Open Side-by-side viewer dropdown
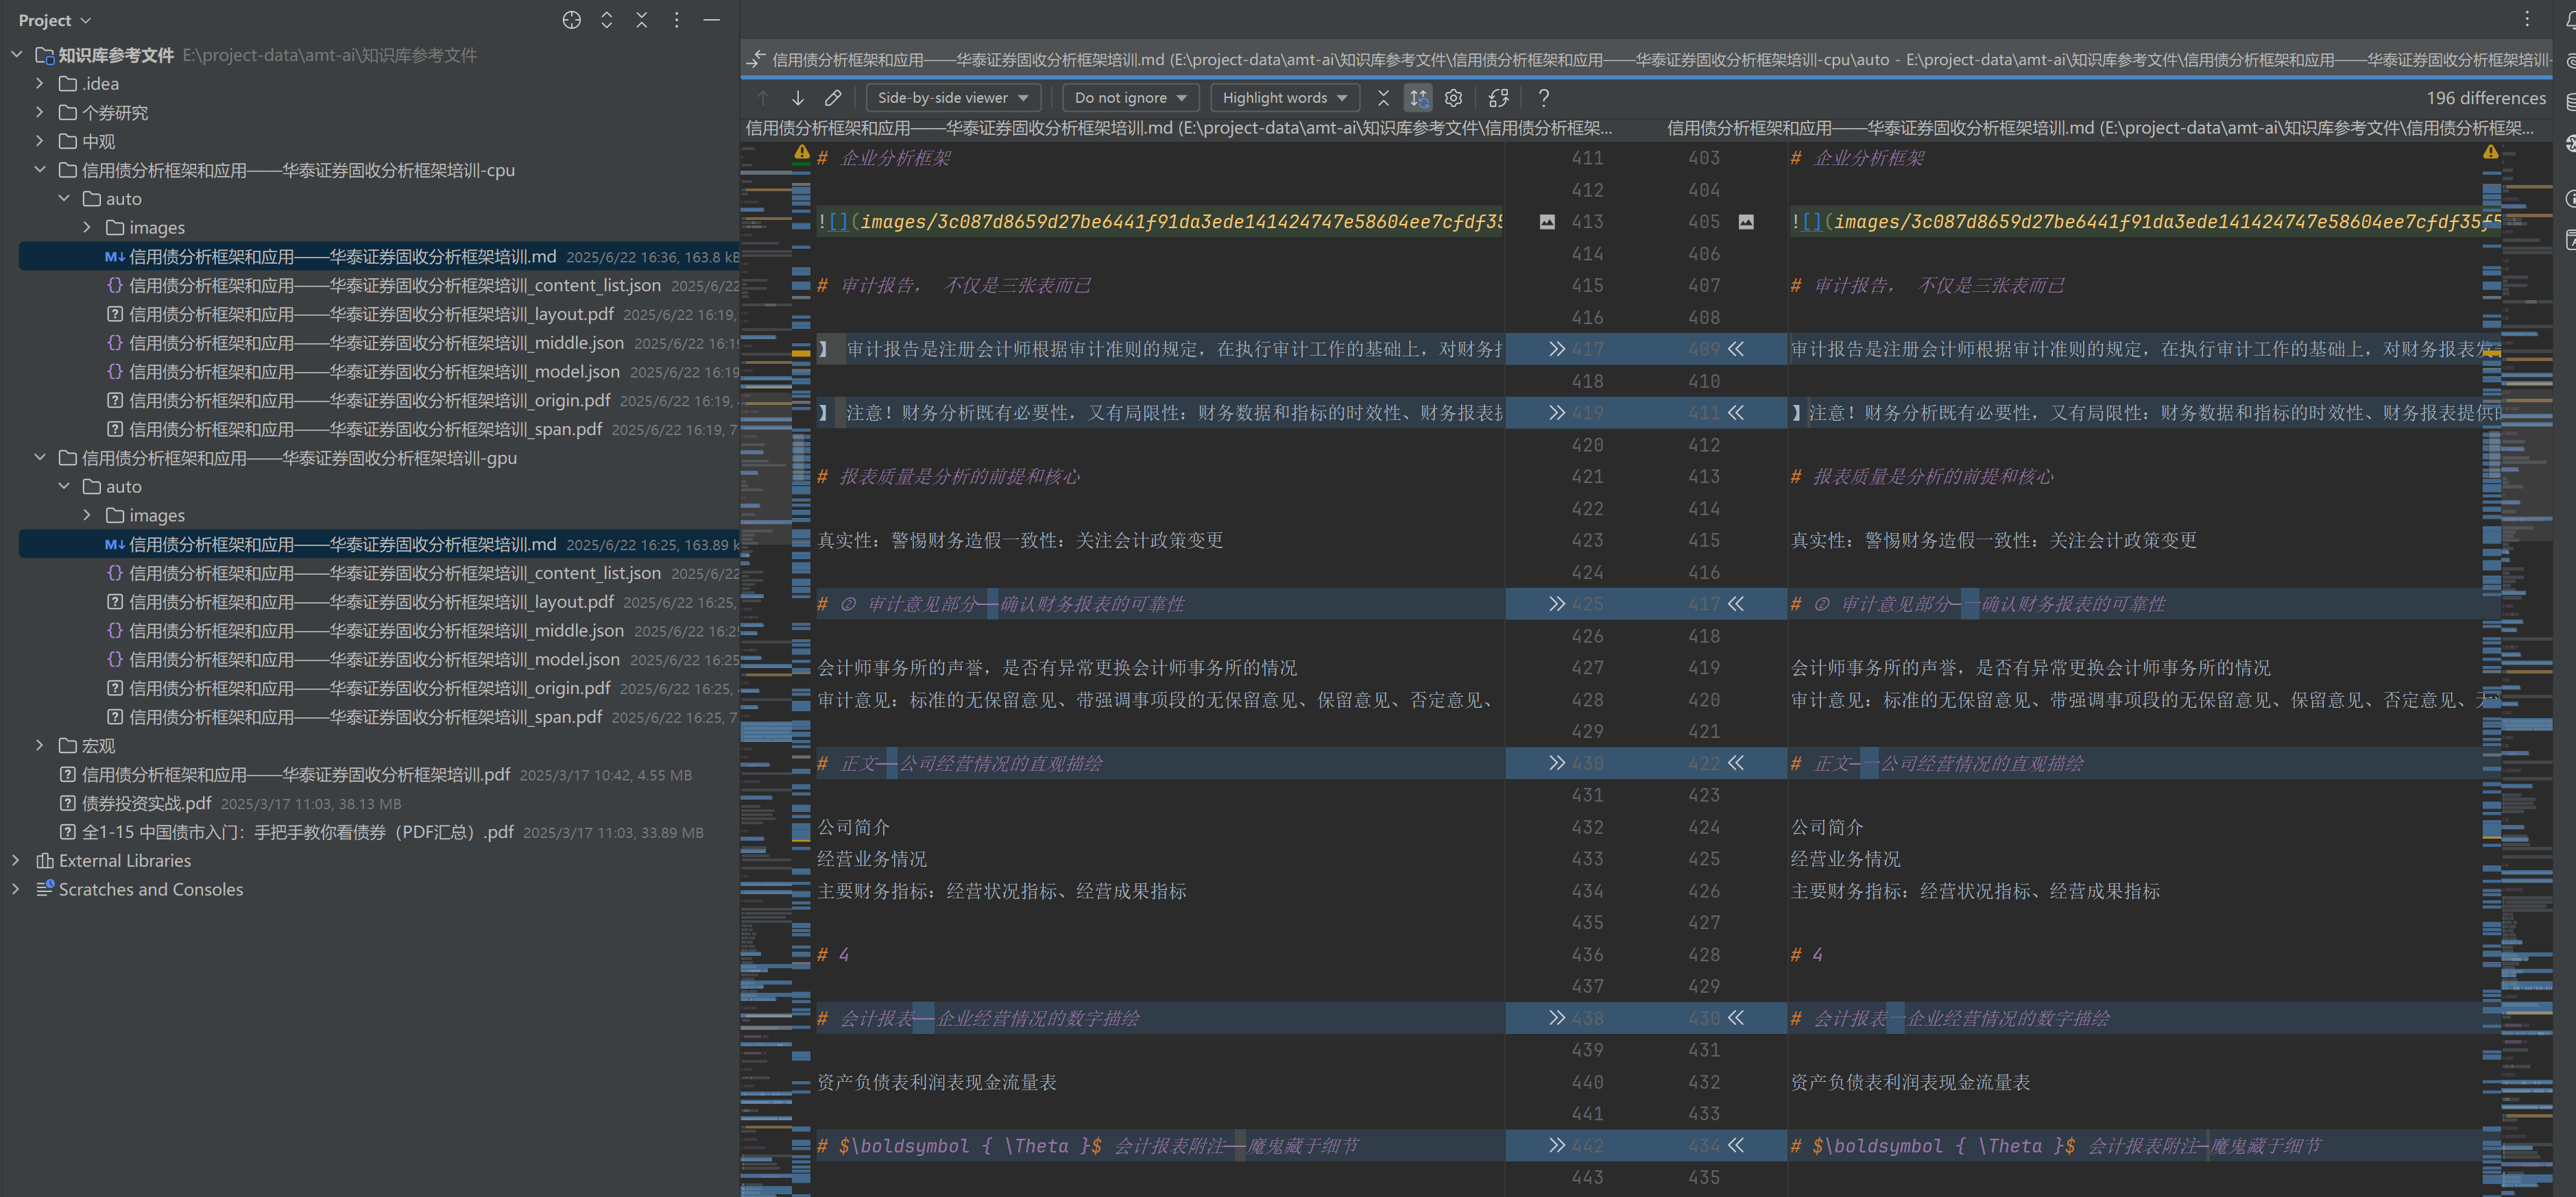The width and height of the screenshot is (2576, 1197). pyautogui.click(x=953, y=98)
